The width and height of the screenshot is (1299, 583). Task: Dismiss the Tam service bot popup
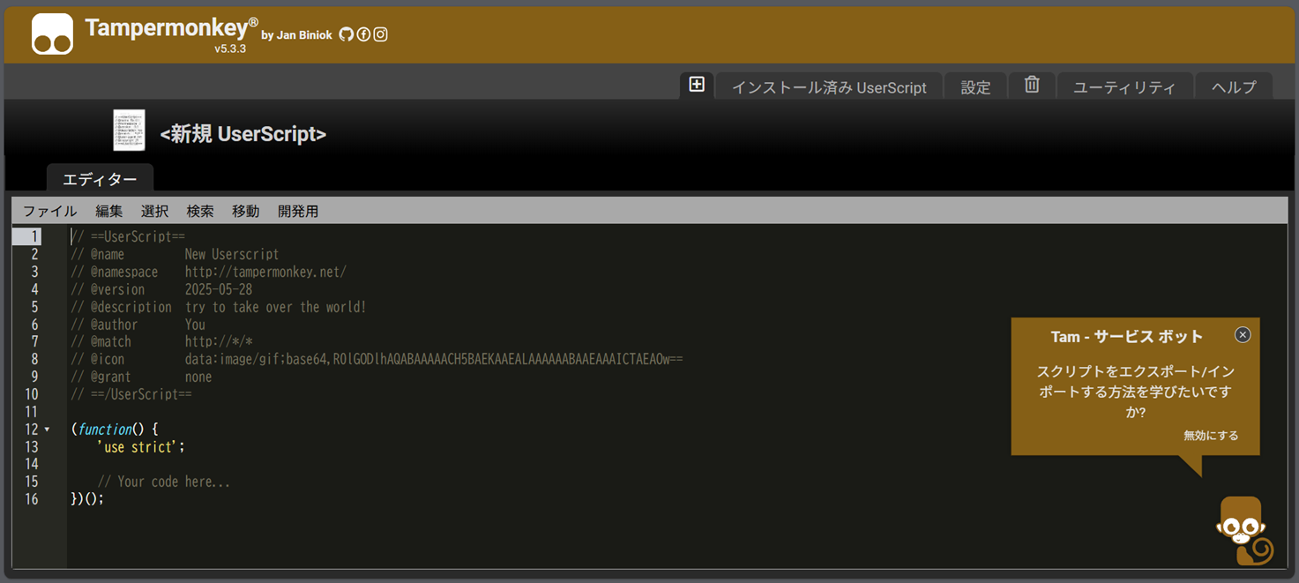[x=1243, y=334]
